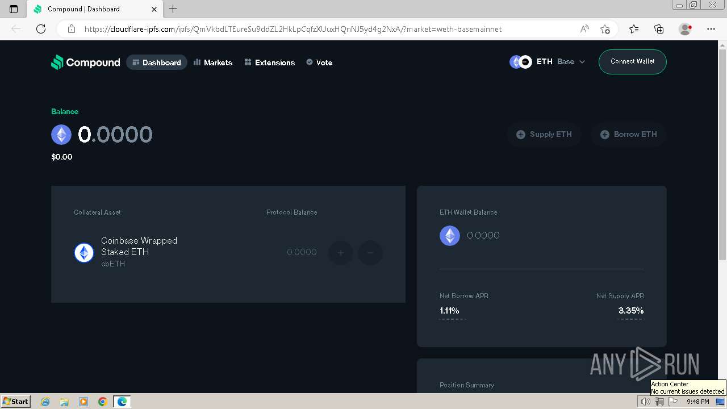Add this page to favorites
727x409 pixels.
pos(605,29)
